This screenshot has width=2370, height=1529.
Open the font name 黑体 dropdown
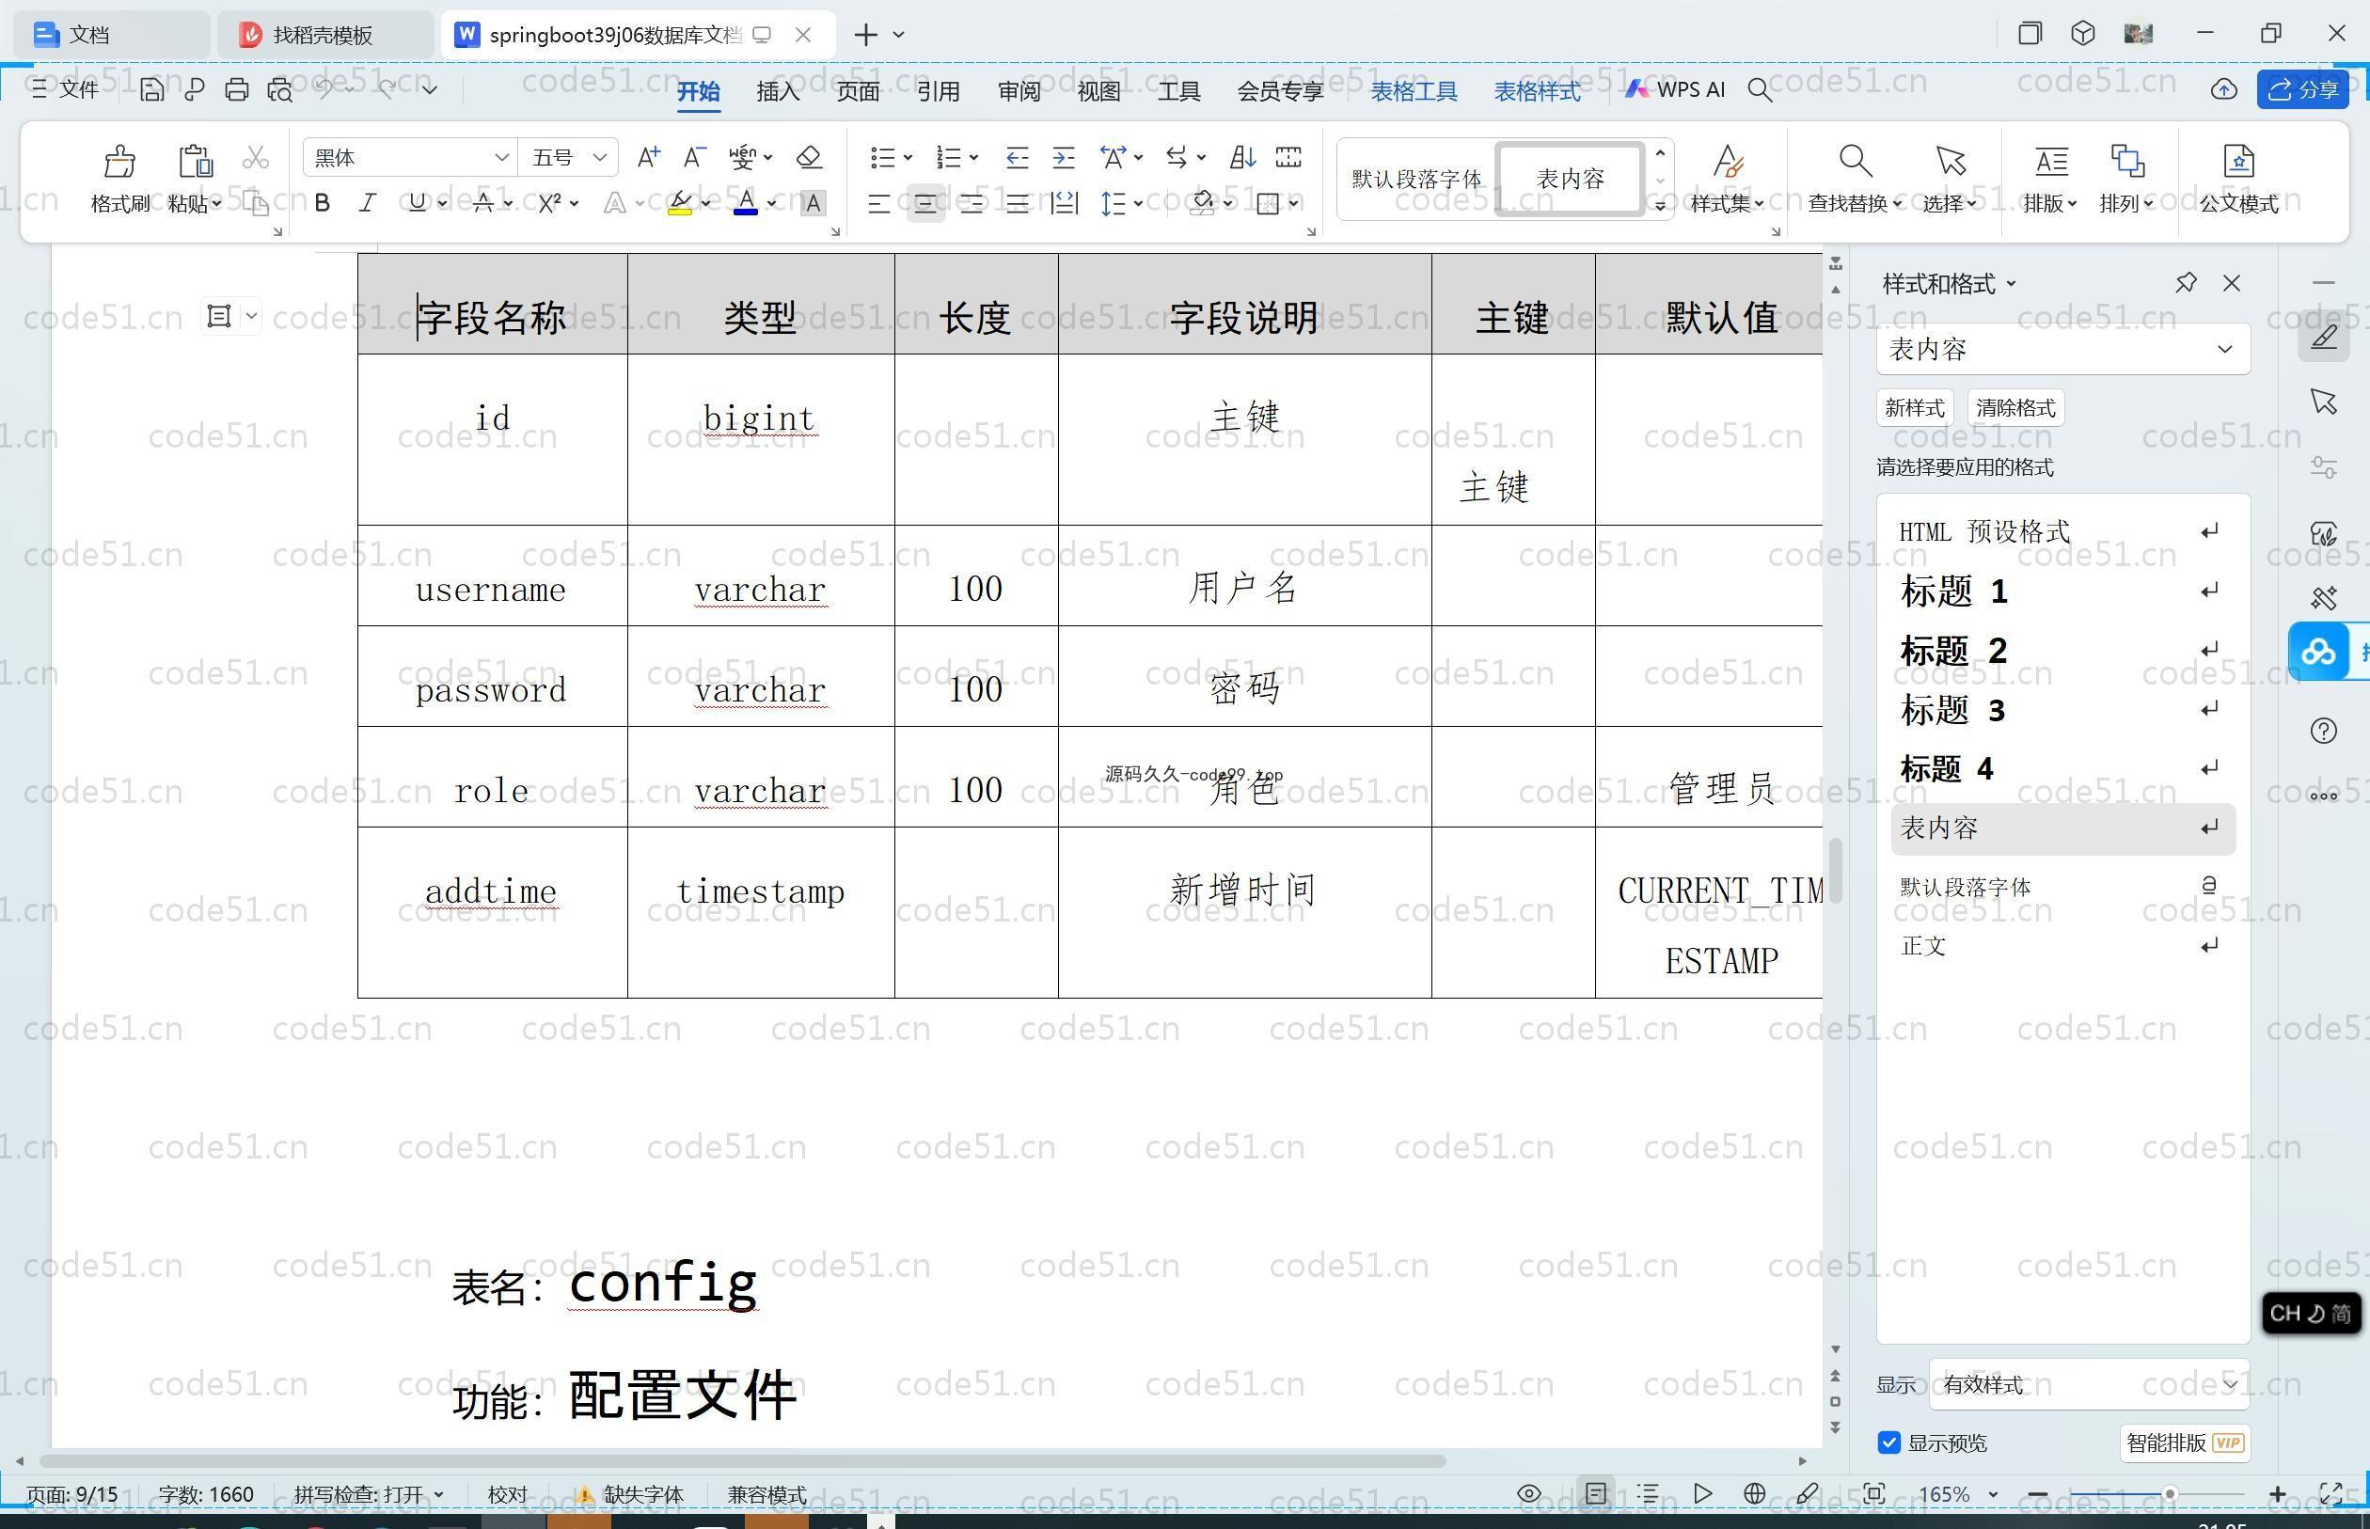(x=501, y=158)
